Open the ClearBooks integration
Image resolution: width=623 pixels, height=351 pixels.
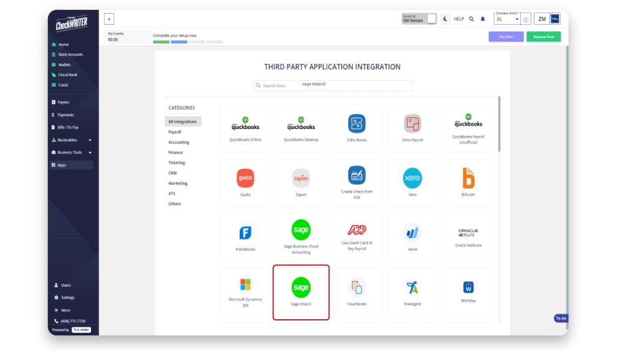click(x=357, y=292)
